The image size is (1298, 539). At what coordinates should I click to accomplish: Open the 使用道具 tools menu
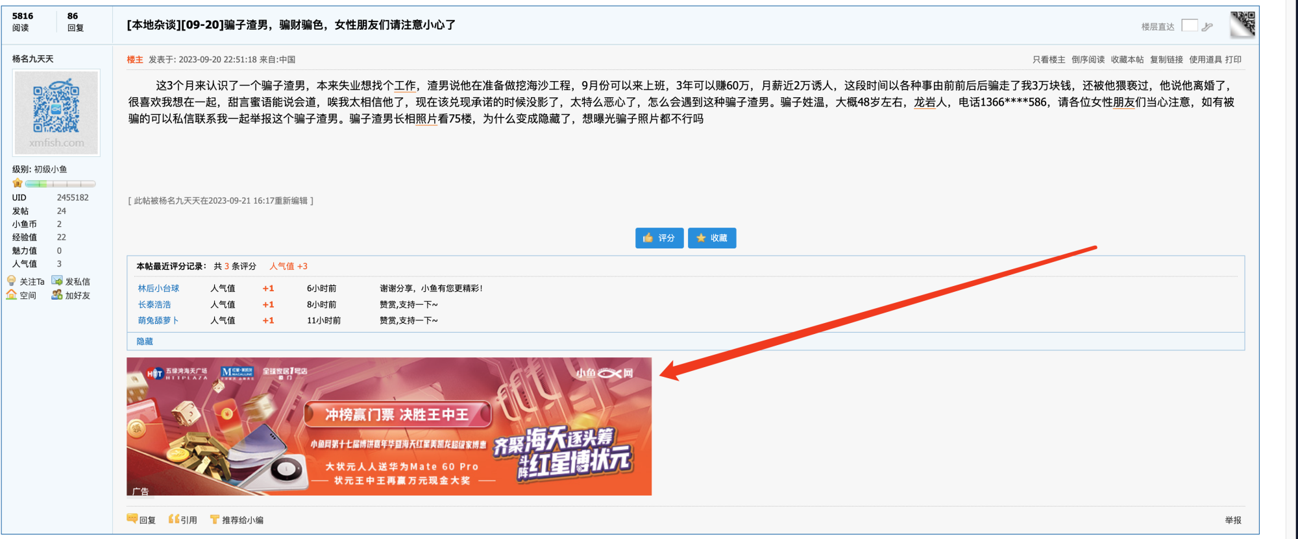tap(1205, 60)
